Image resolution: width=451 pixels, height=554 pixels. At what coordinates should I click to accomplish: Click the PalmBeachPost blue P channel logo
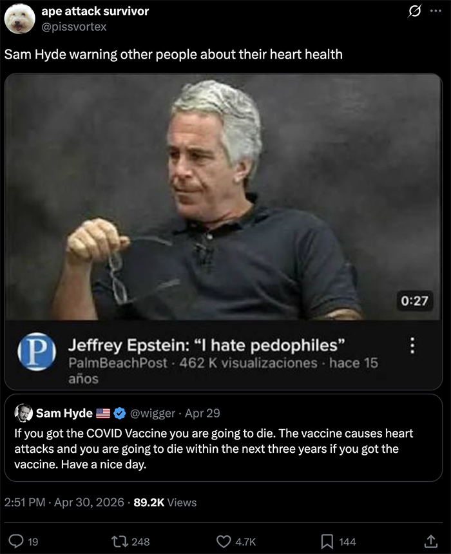[37, 352]
